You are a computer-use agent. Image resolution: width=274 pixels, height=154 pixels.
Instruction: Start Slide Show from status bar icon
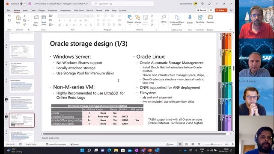(199, 144)
